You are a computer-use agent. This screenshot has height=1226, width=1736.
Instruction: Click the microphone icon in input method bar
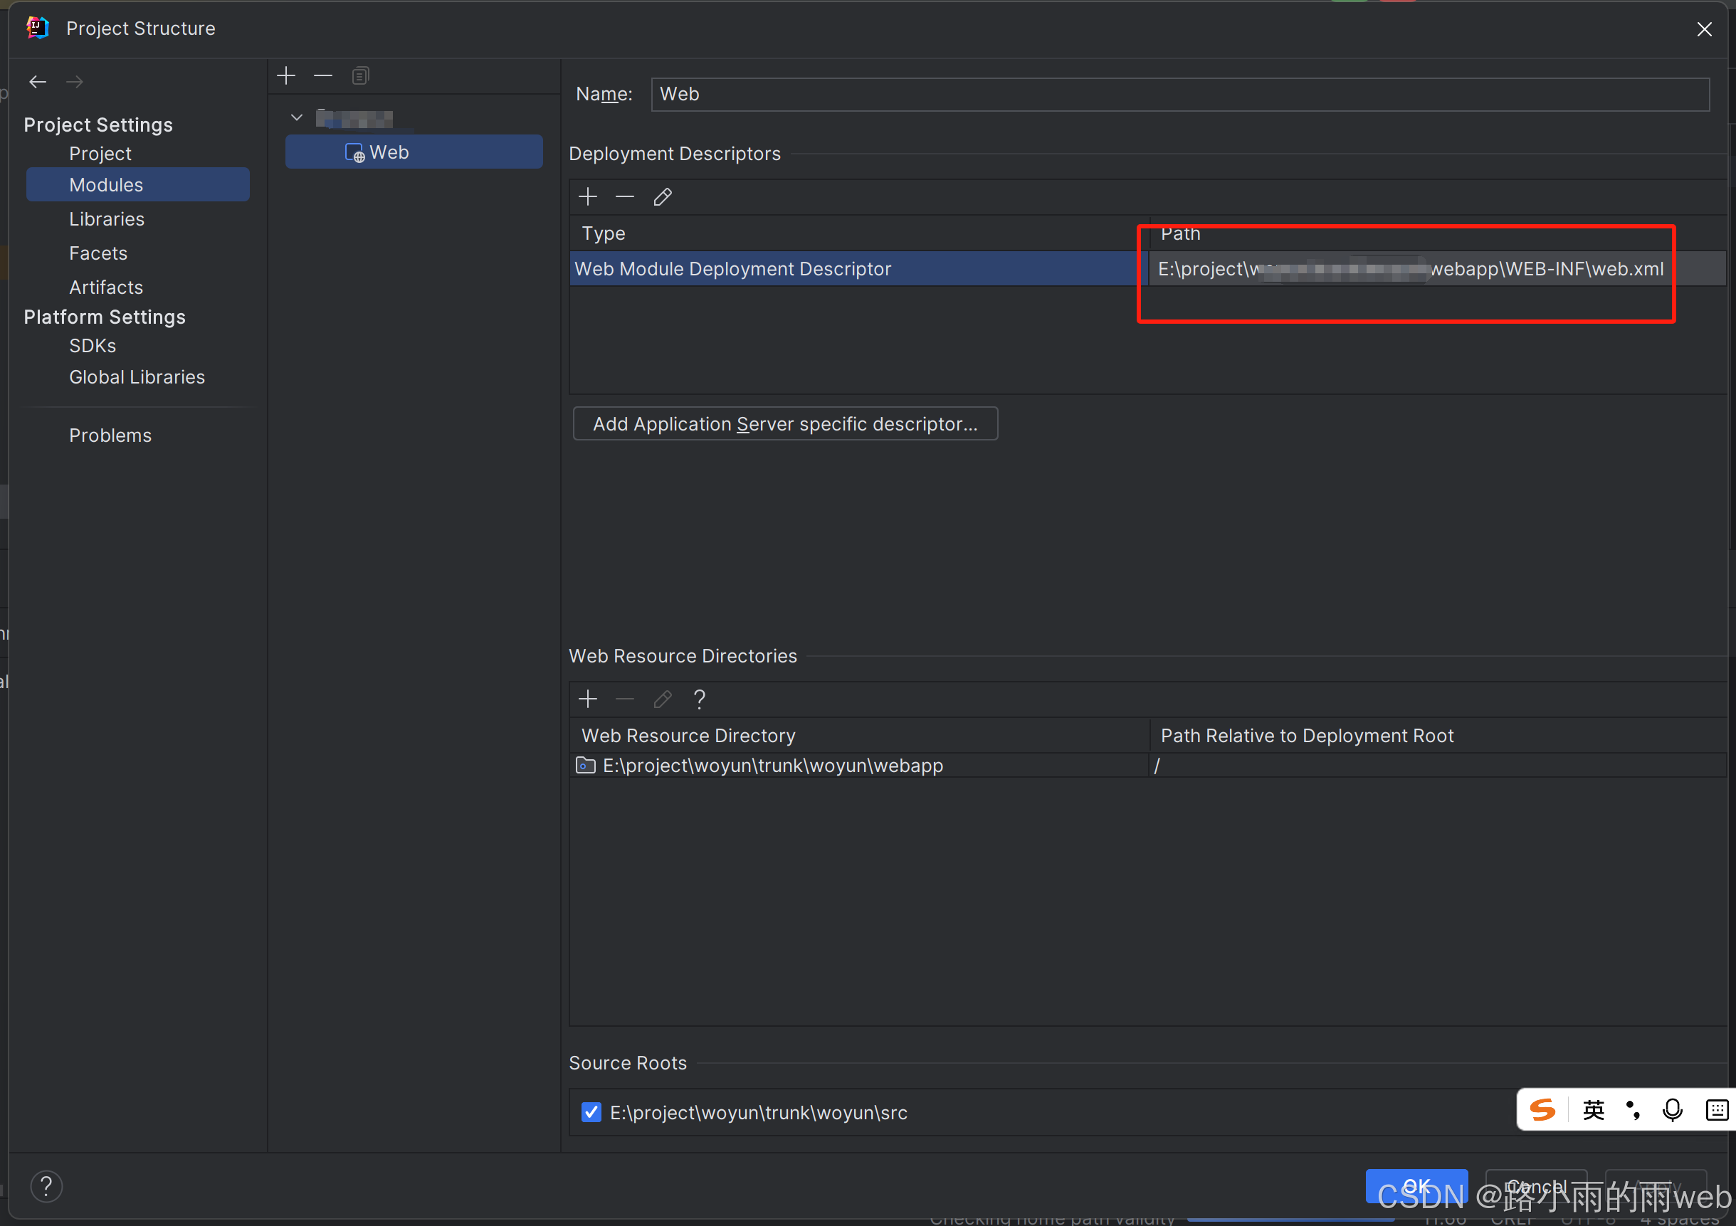1673,1109
